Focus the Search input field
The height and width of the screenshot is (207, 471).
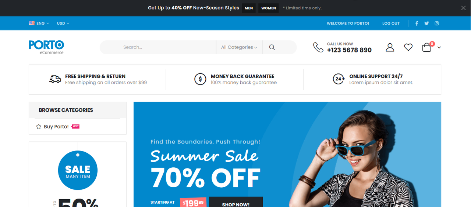[158, 47]
